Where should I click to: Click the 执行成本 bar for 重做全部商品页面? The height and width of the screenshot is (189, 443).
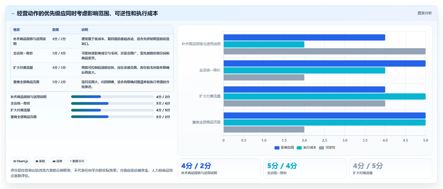[x=324, y=122]
